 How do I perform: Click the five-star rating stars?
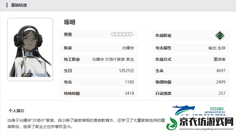coord(122,34)
